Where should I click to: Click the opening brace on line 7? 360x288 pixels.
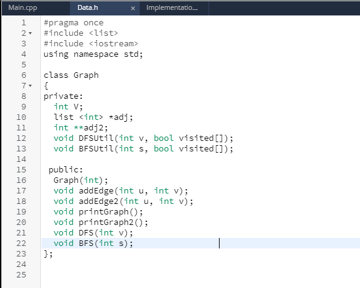(x=46, y=86)
